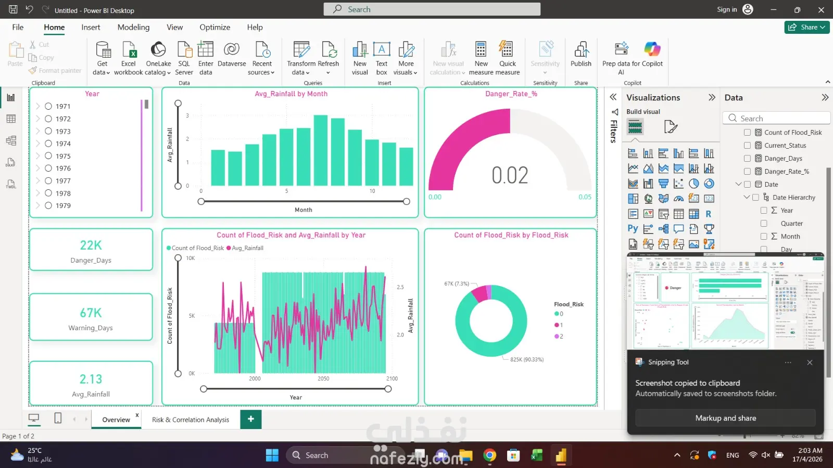
Task: Open the View ribbon tab
Action: tap(174, 27)
